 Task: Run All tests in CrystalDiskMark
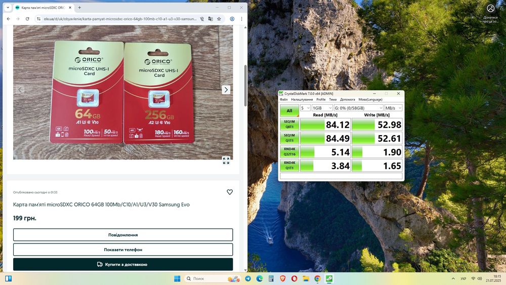pyautogui.click(x=289, y=110)
